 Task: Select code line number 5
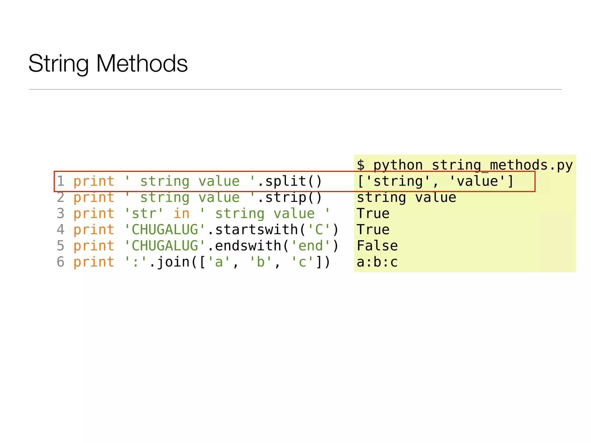61,246
